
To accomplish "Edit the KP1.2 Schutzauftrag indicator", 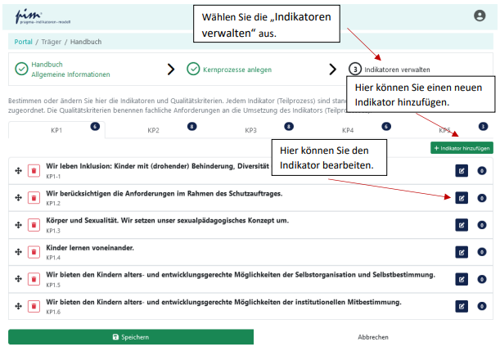I will coord(462,198).
